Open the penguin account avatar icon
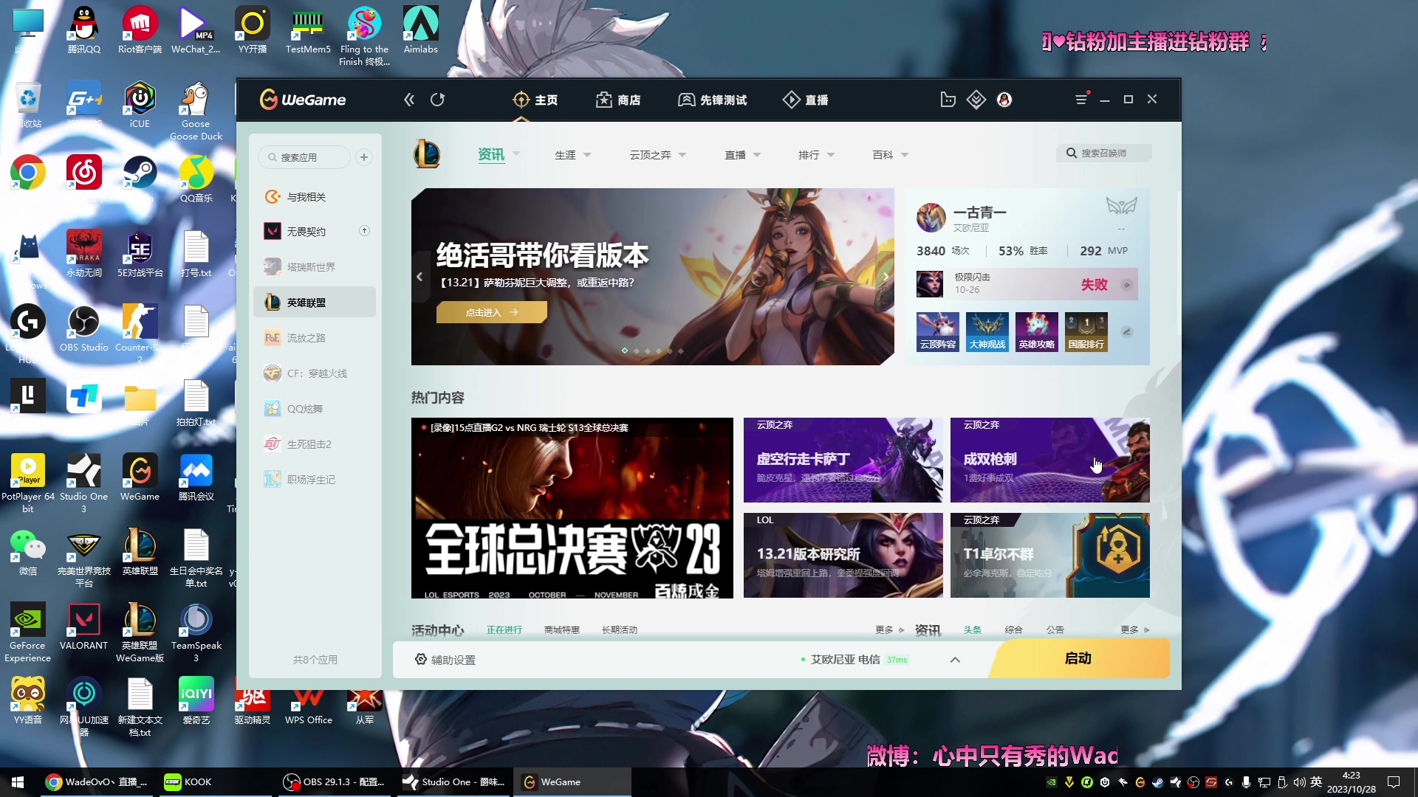The width and height of the screenshot is (1418, 797). tap(1004, 100)
